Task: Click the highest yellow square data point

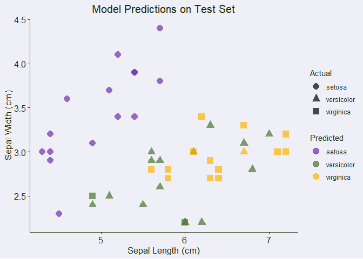Action: coord(201,117)
